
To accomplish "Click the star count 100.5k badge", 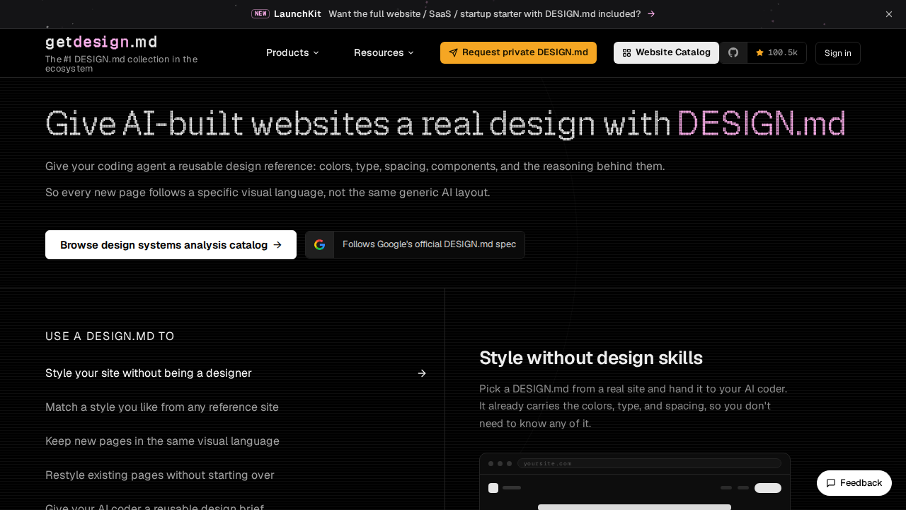I will 776,52.
